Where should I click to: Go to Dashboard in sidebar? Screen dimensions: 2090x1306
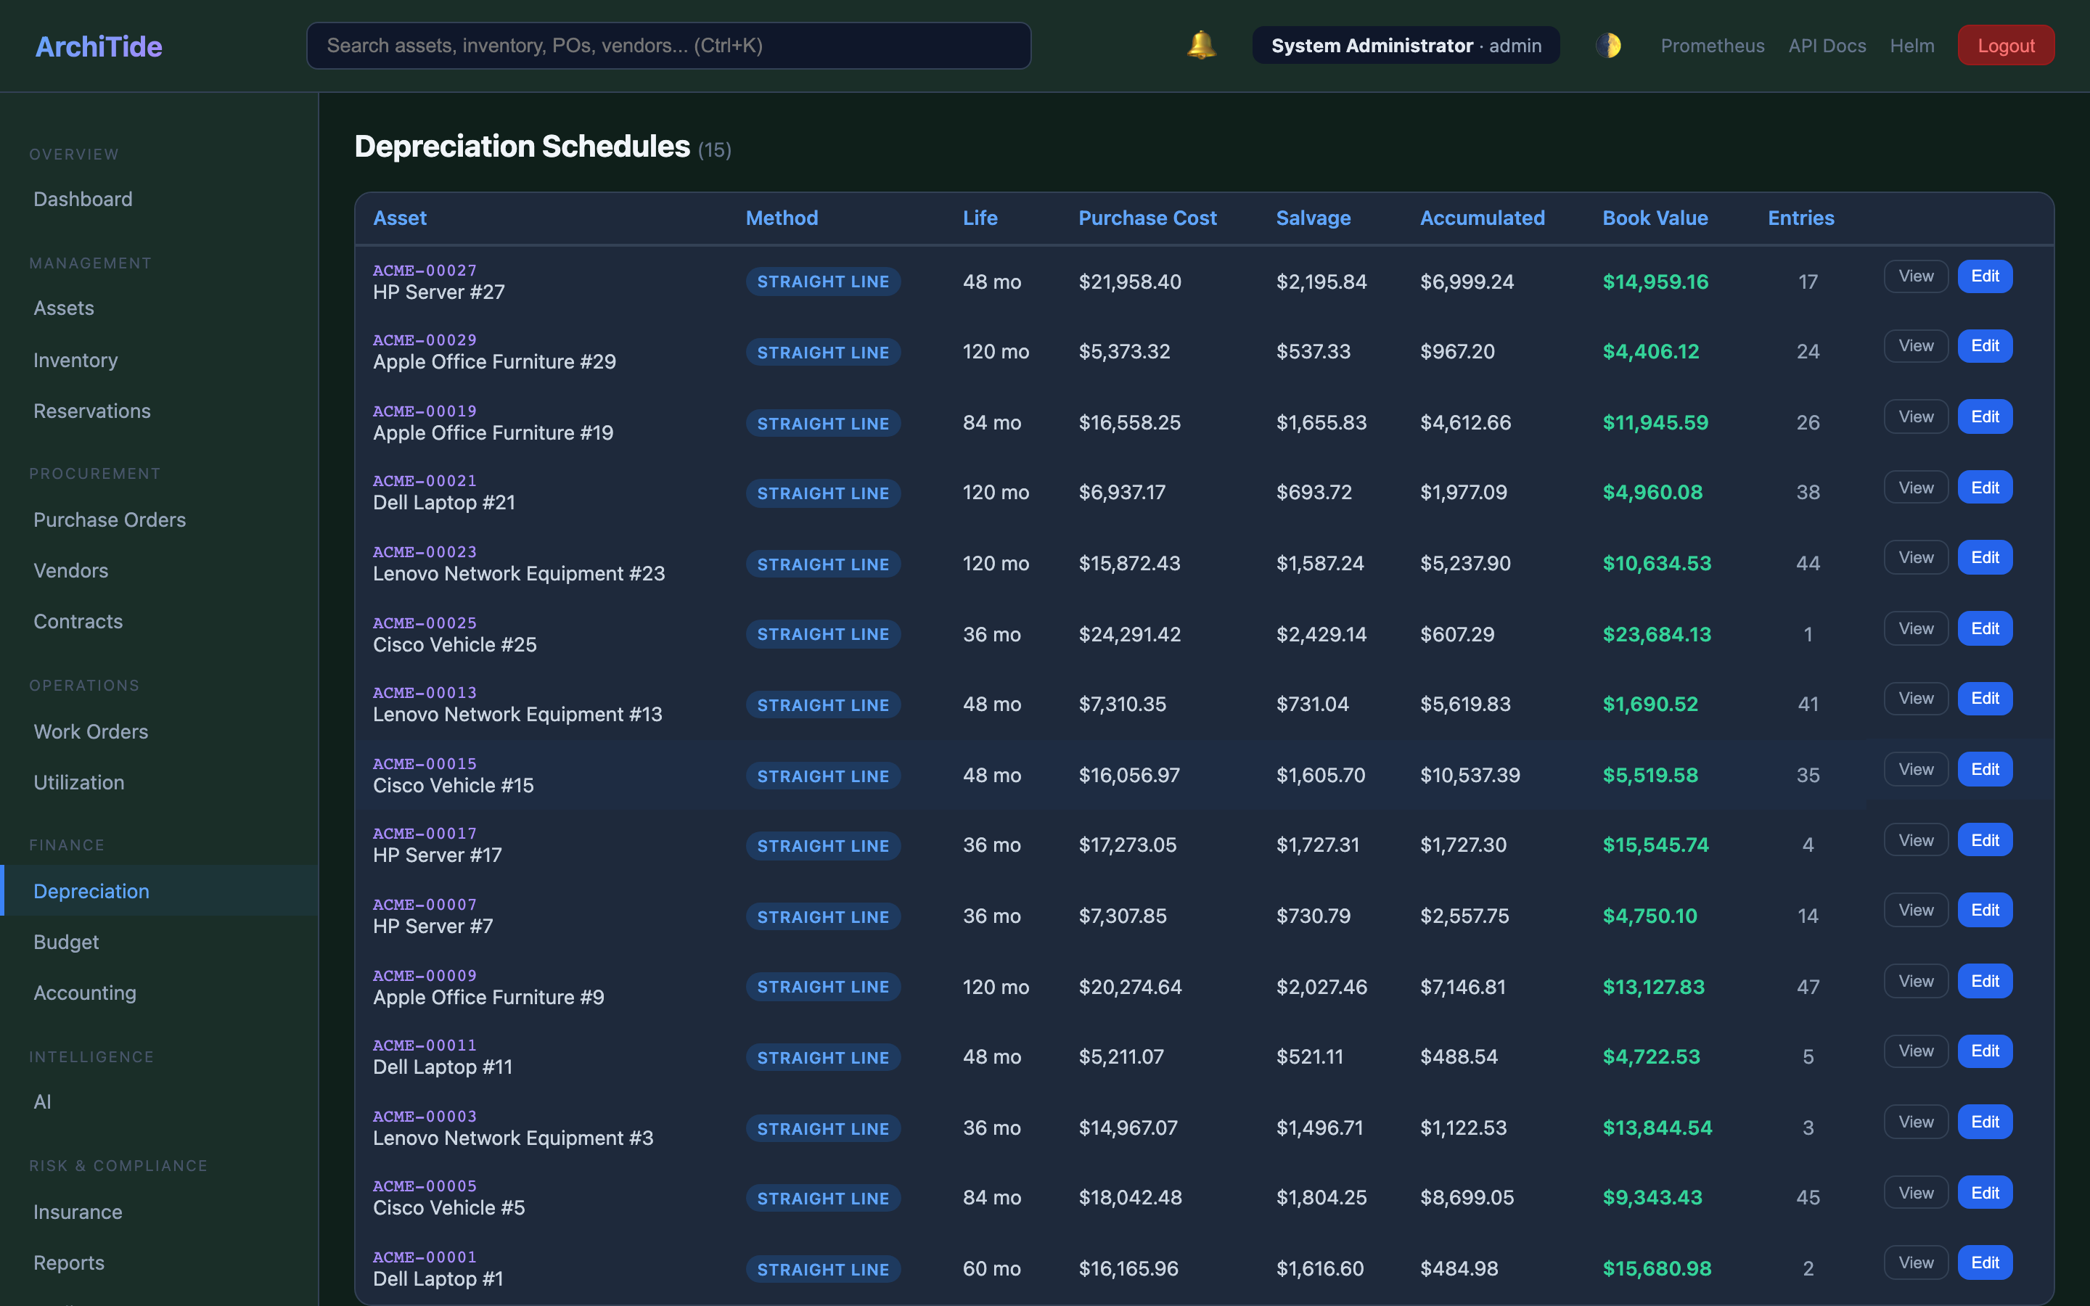83,200
